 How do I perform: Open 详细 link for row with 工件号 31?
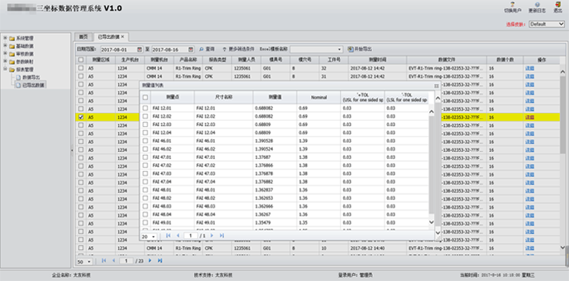[x=529, y=76]
